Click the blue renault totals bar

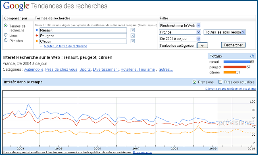(x=237, y=62)
